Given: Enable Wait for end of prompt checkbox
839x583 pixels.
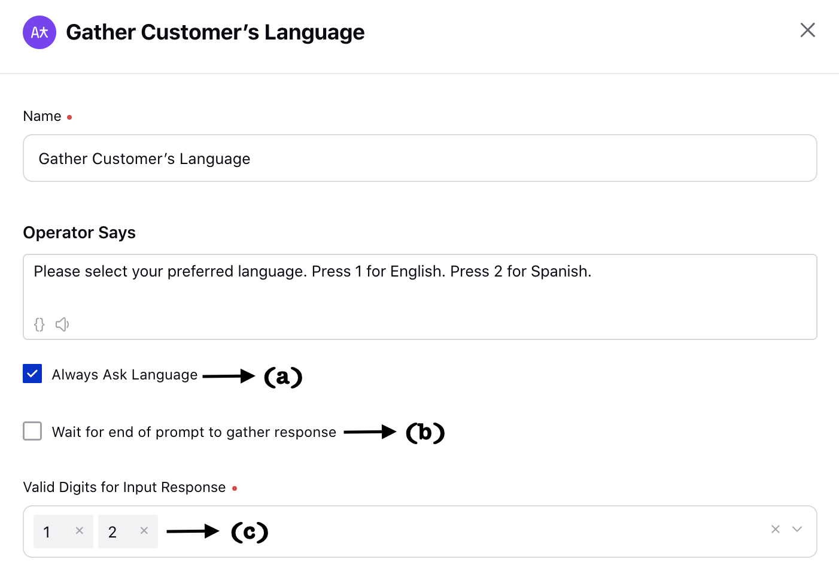Looking at the screenshot, I should [32, 431].
